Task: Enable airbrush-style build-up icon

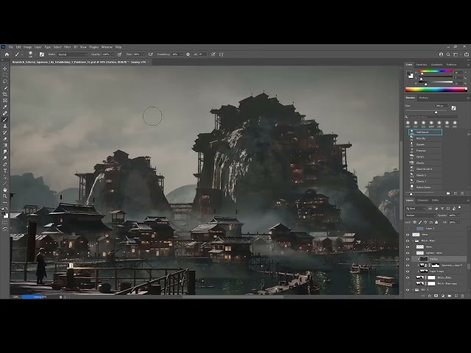Action: click(151, 54)
